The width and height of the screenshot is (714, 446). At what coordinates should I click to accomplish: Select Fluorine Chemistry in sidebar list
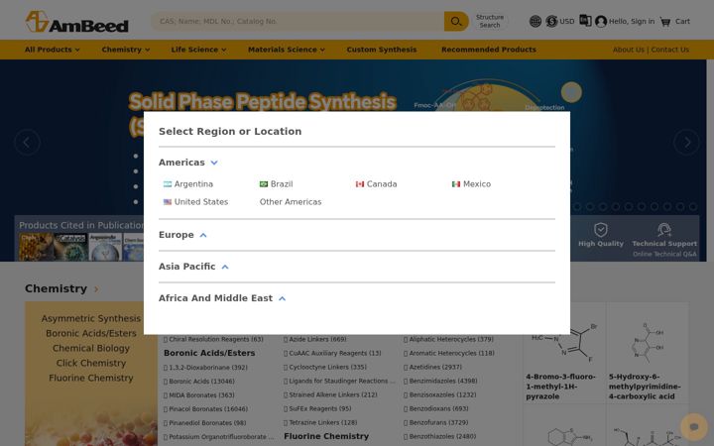pyautogui.click(x=91, y=378)
